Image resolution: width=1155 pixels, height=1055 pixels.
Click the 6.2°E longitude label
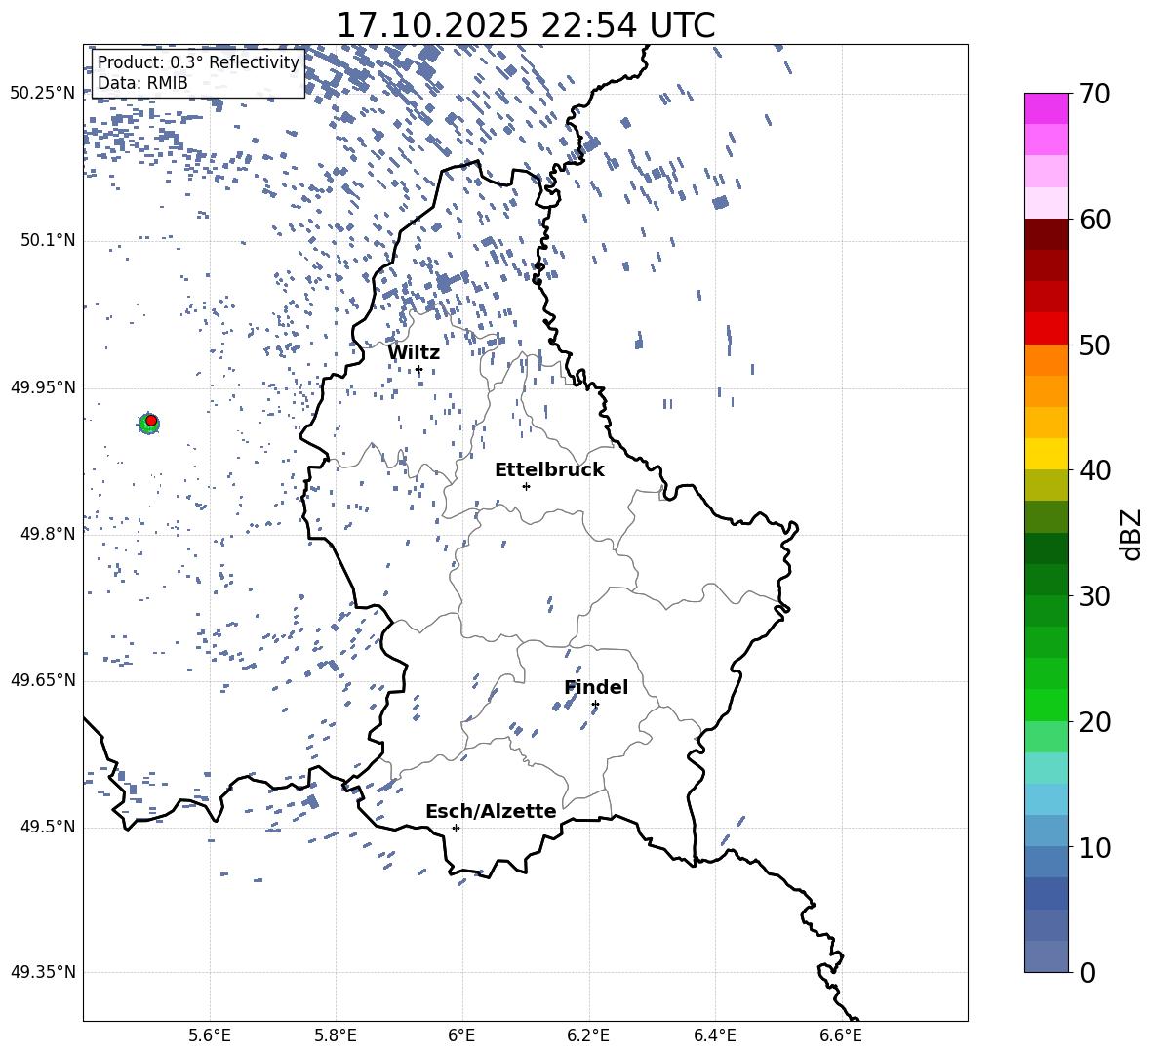588,1035
